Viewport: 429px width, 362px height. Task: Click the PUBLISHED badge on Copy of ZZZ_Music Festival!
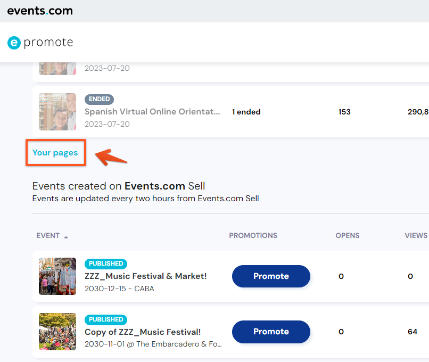106,319
